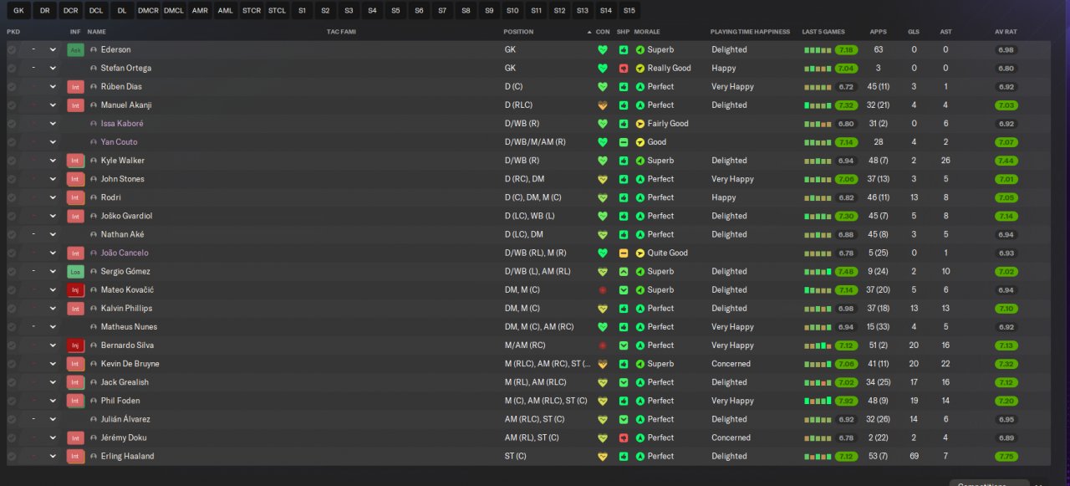The height and width of the screenshot is (486, 1070).
Task: Select the DMCL position slot
Action: click(x=174, y=10)
